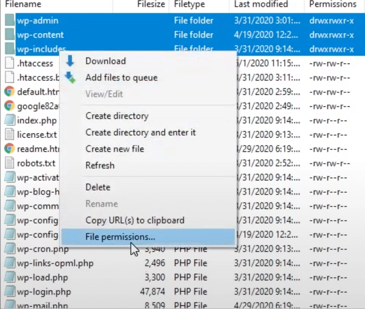The height and width of the screenshot is (309, 365).
Task: Click drwxrwxr-x permissions of wp-admin
Action: click(x=331, y=21)
